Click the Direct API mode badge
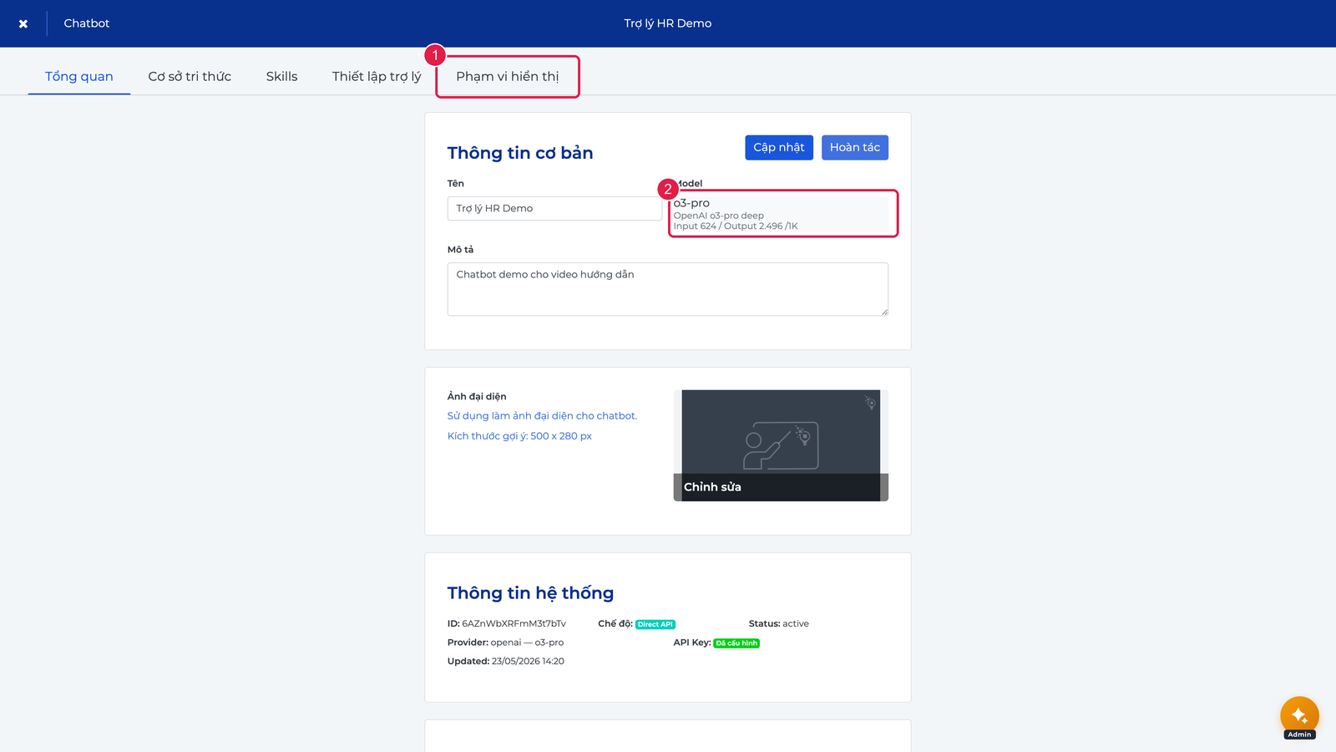Viewport: 1336px width, 752px height. [655, 624]
